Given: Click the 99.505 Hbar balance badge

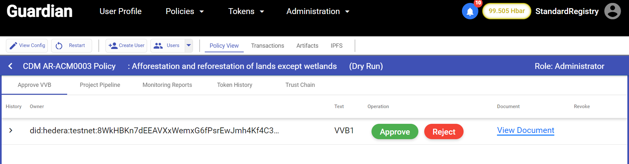Looking at the screenshot, I should tap(506, 11).
